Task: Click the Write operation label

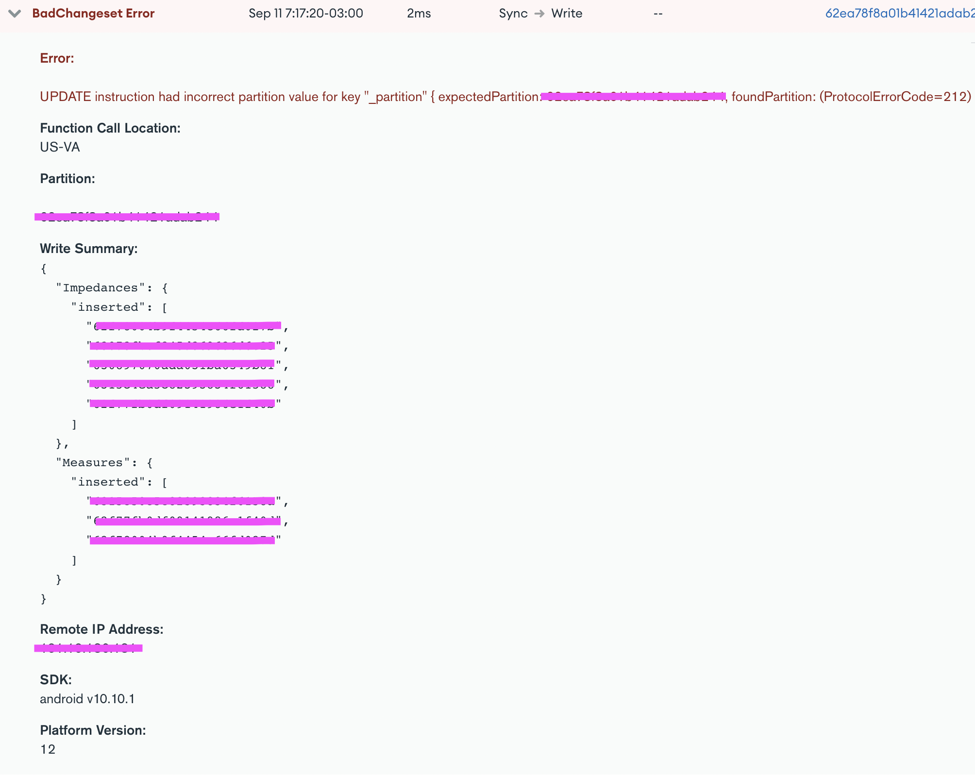Action: pyautogui.click(x=566, y=13)
